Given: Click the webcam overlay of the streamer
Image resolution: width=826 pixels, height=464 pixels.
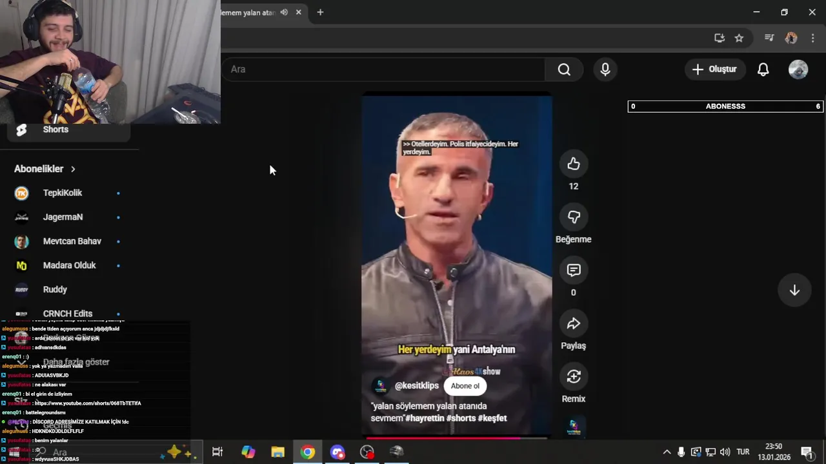Looking at the screenshot, I should pos(110,62).
